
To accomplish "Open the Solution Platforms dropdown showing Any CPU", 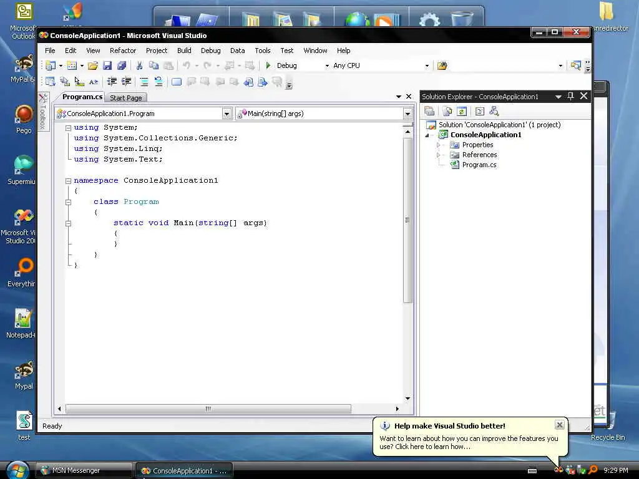I will point(427,66).
